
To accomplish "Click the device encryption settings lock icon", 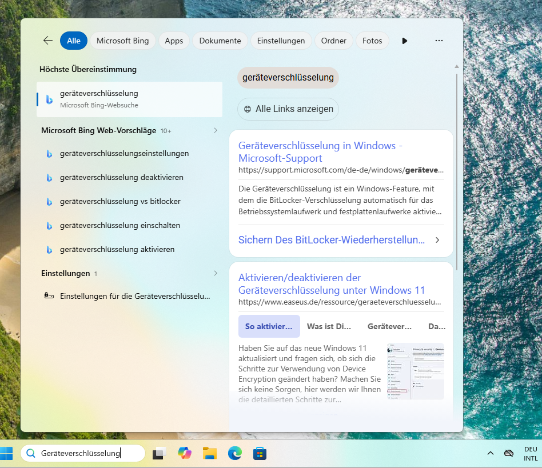I will (x=49, y=295).
